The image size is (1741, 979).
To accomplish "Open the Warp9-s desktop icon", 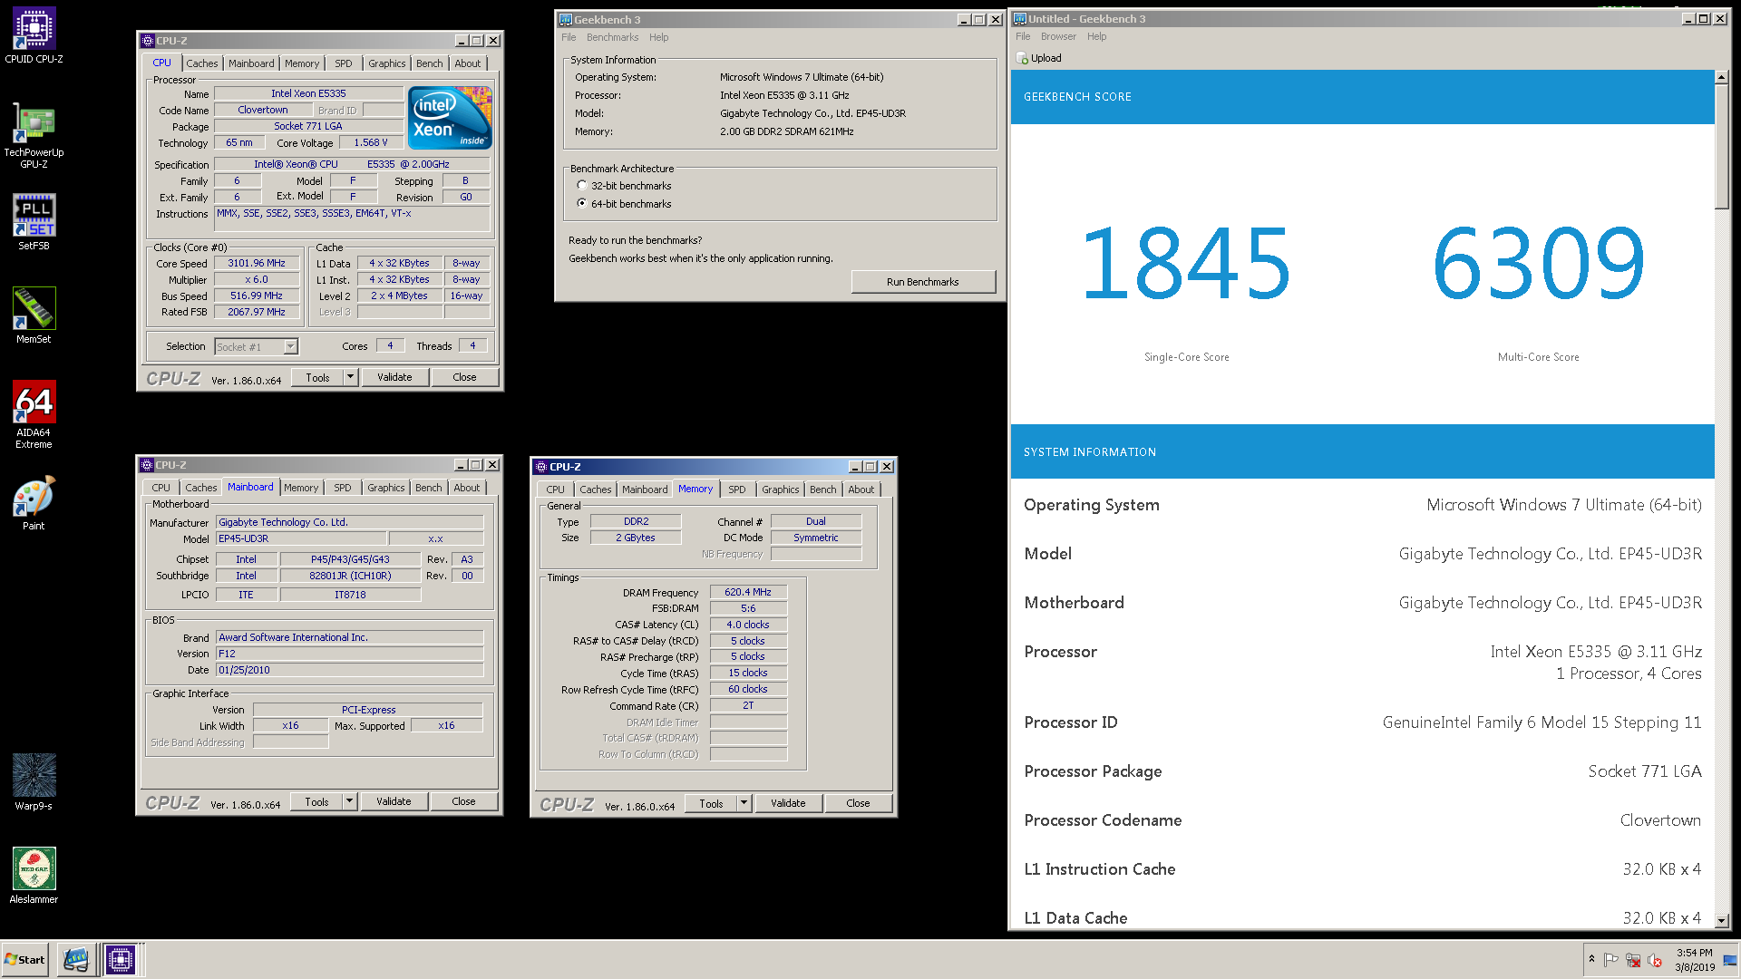I will tap(34, 782).
